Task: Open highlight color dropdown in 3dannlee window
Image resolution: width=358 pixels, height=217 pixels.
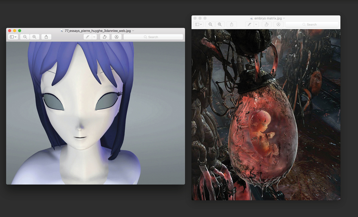Action: pyautogui.click(x=94, y=37)
